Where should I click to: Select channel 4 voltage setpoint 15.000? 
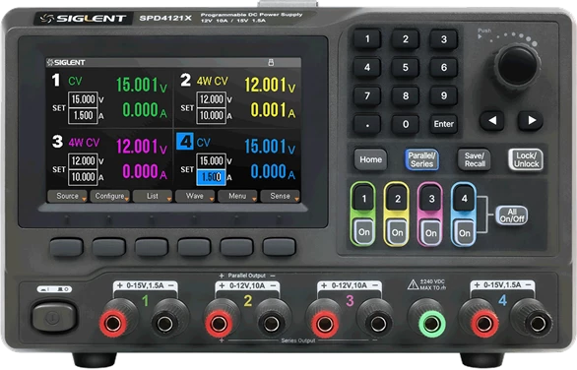[x=212, y=161]
